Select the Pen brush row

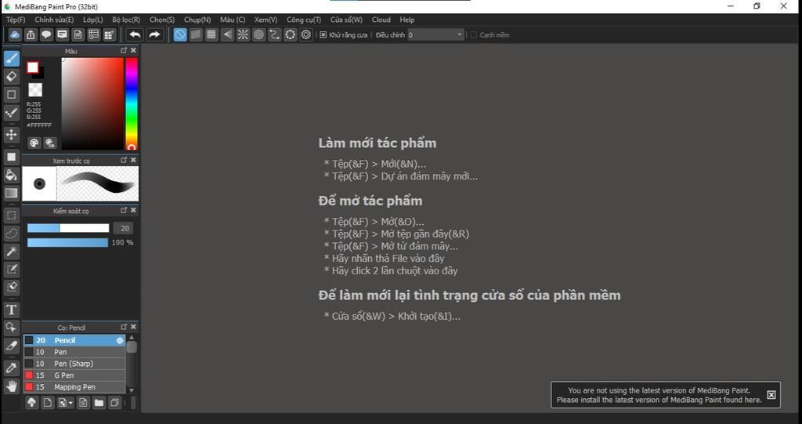pyautogui.click(x=74, y=352)
